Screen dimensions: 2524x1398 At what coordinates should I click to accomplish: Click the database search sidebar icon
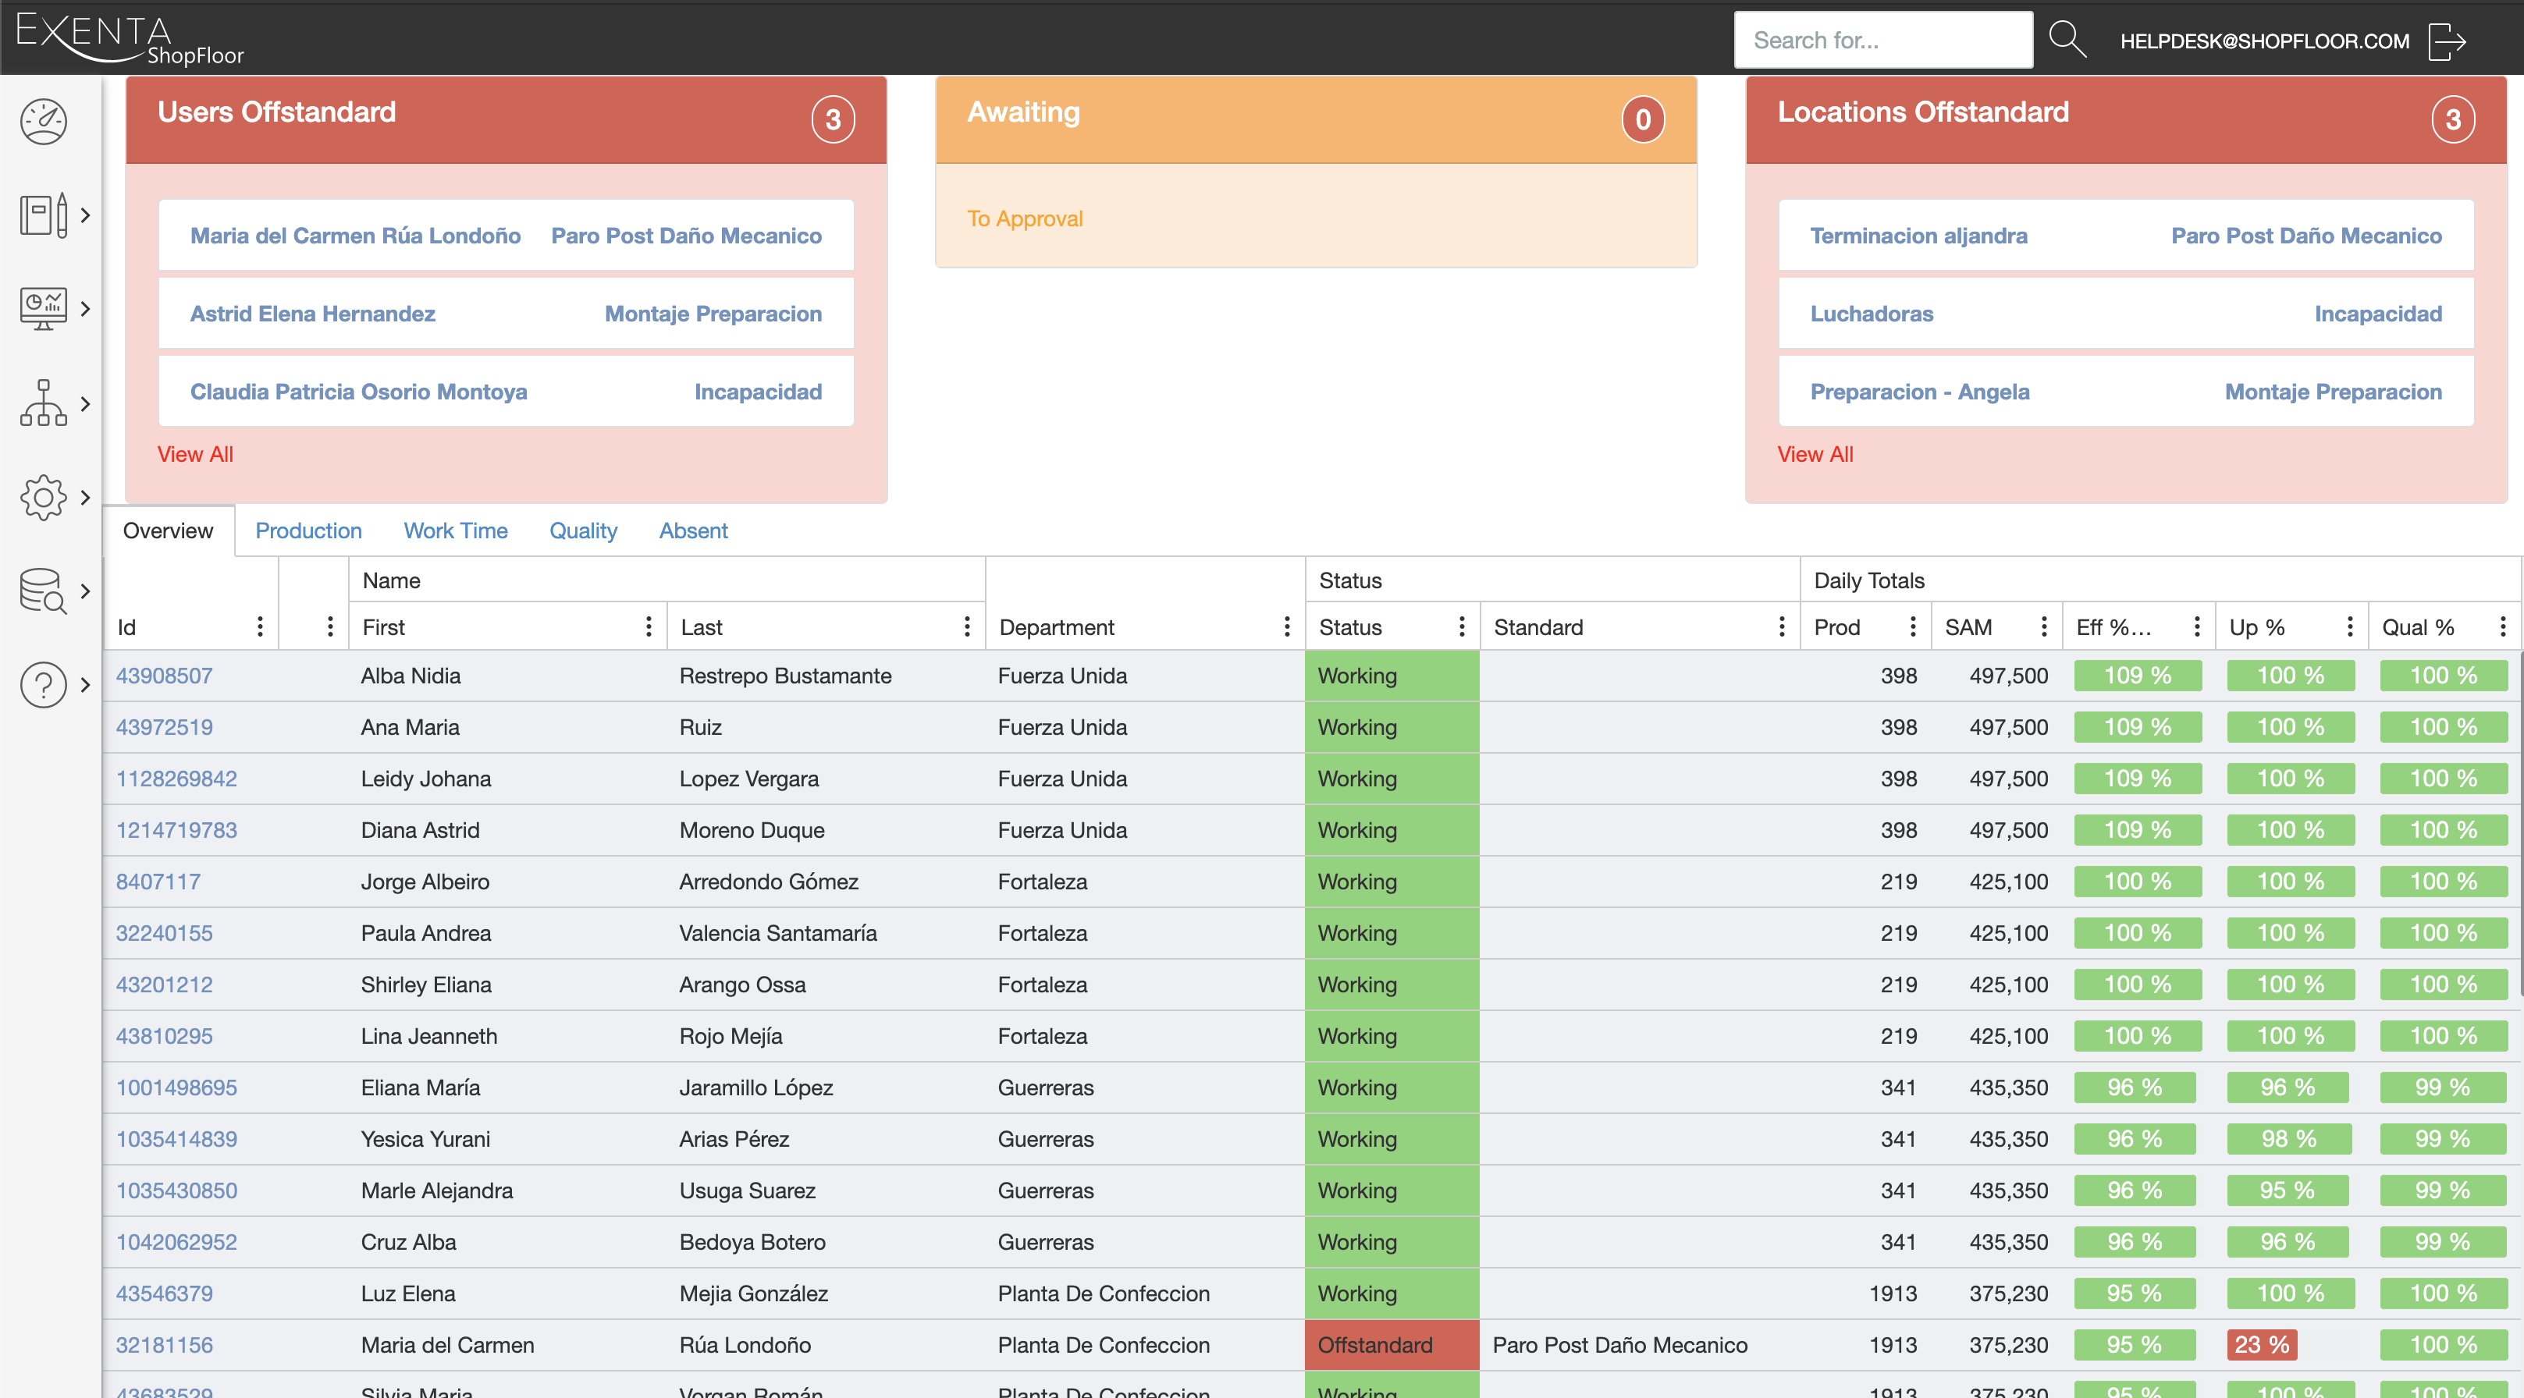click(44, 591)
